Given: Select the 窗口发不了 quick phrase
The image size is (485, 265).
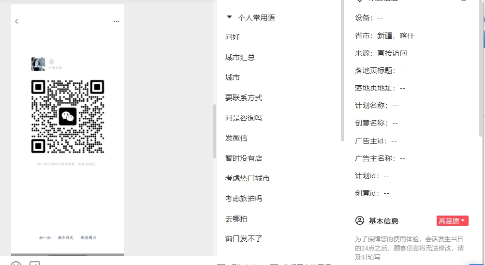Looking at the screenshot, I should pyautogui.click(x=244, y=239).
